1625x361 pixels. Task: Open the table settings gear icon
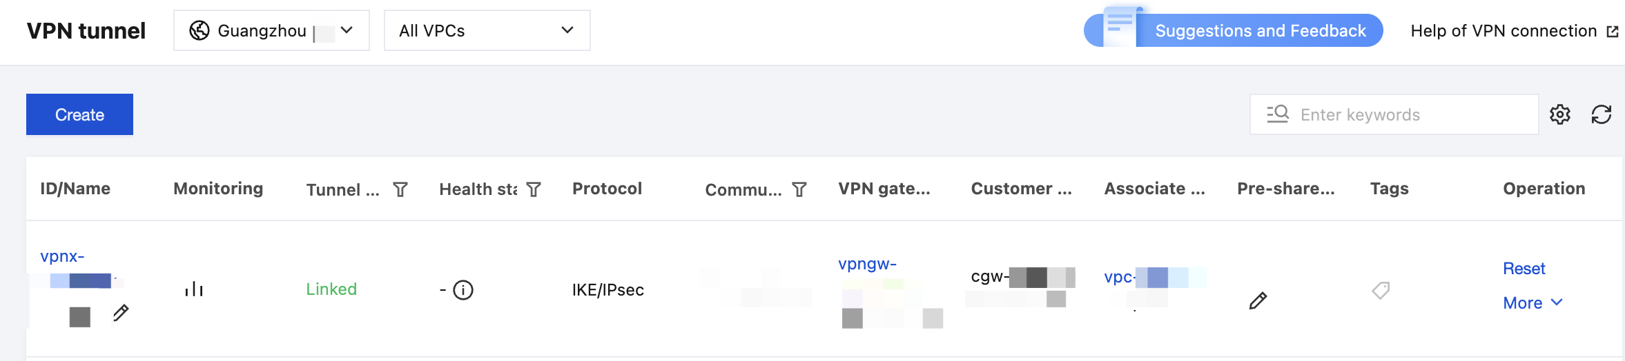pos(1560,114)
